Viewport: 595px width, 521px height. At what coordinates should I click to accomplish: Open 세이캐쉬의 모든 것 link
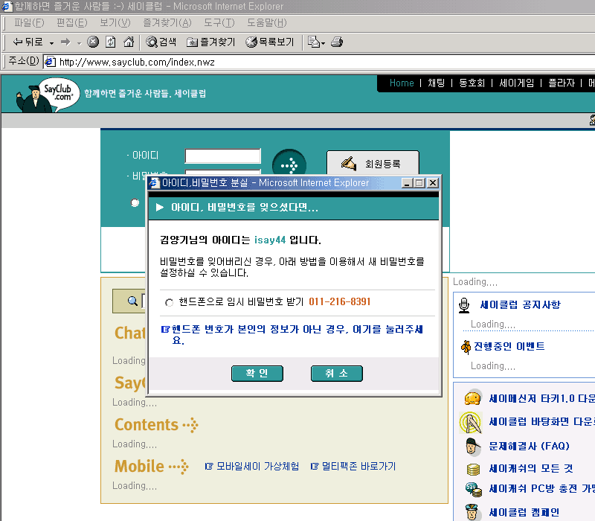click(x=530, y=468)
